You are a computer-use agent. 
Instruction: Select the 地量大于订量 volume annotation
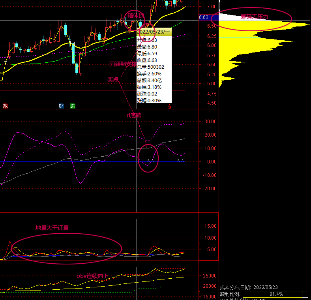[52, 228]
